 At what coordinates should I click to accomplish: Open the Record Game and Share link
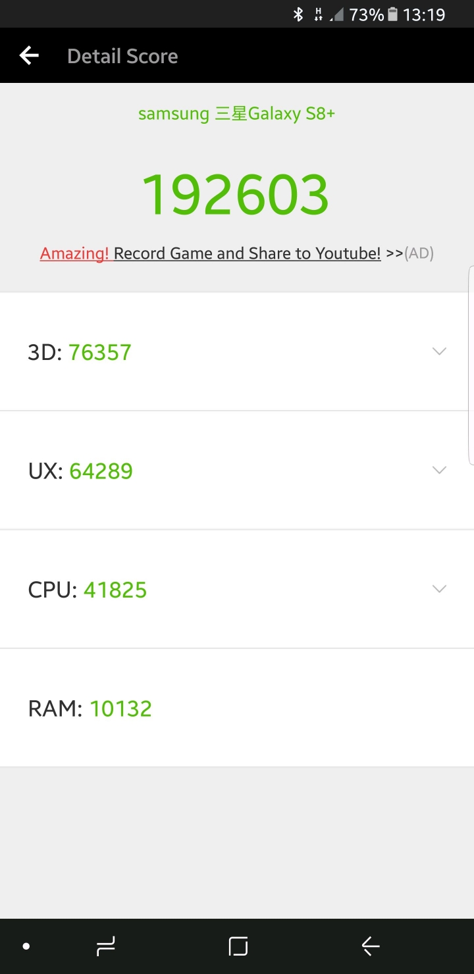pos(247,253)
